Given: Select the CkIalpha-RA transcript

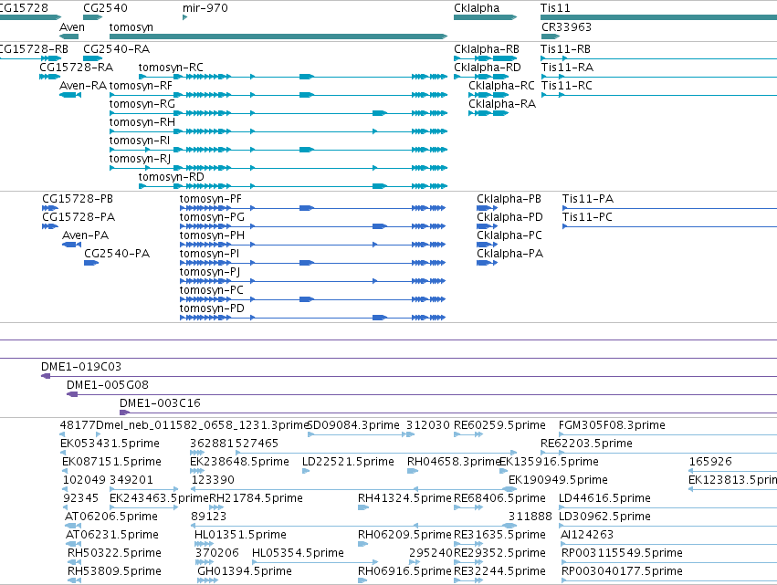Looking at the screenshot, I should pos(488,113).
